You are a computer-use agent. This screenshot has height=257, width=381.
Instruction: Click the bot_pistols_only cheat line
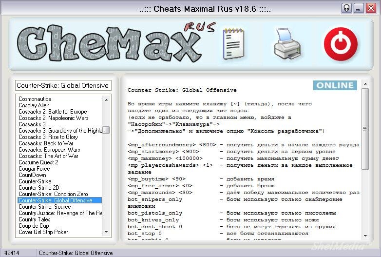point(232,213)
